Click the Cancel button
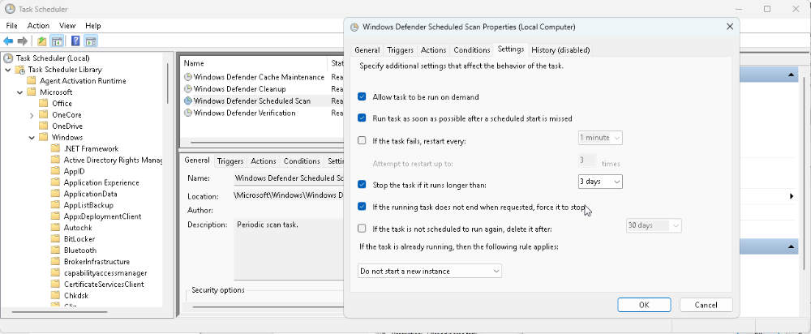811x334 pixels. coord(706,305)
